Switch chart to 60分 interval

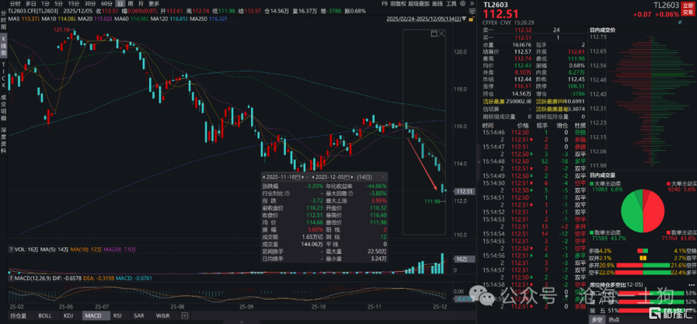click(107, 3)
